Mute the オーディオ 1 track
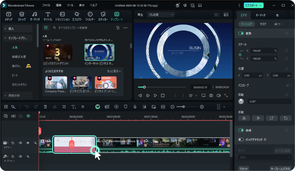Screen dimensions: 295x171 coord(20,156)
